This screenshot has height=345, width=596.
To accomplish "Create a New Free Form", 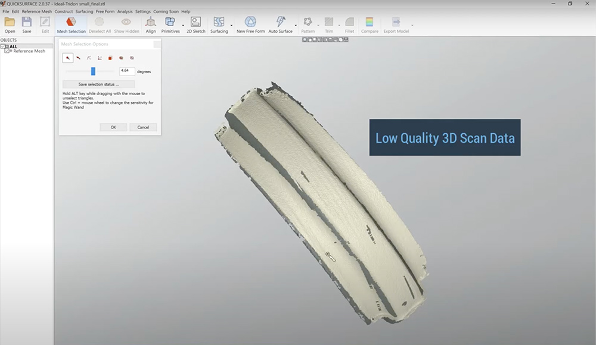I will [x=250, y=22].
